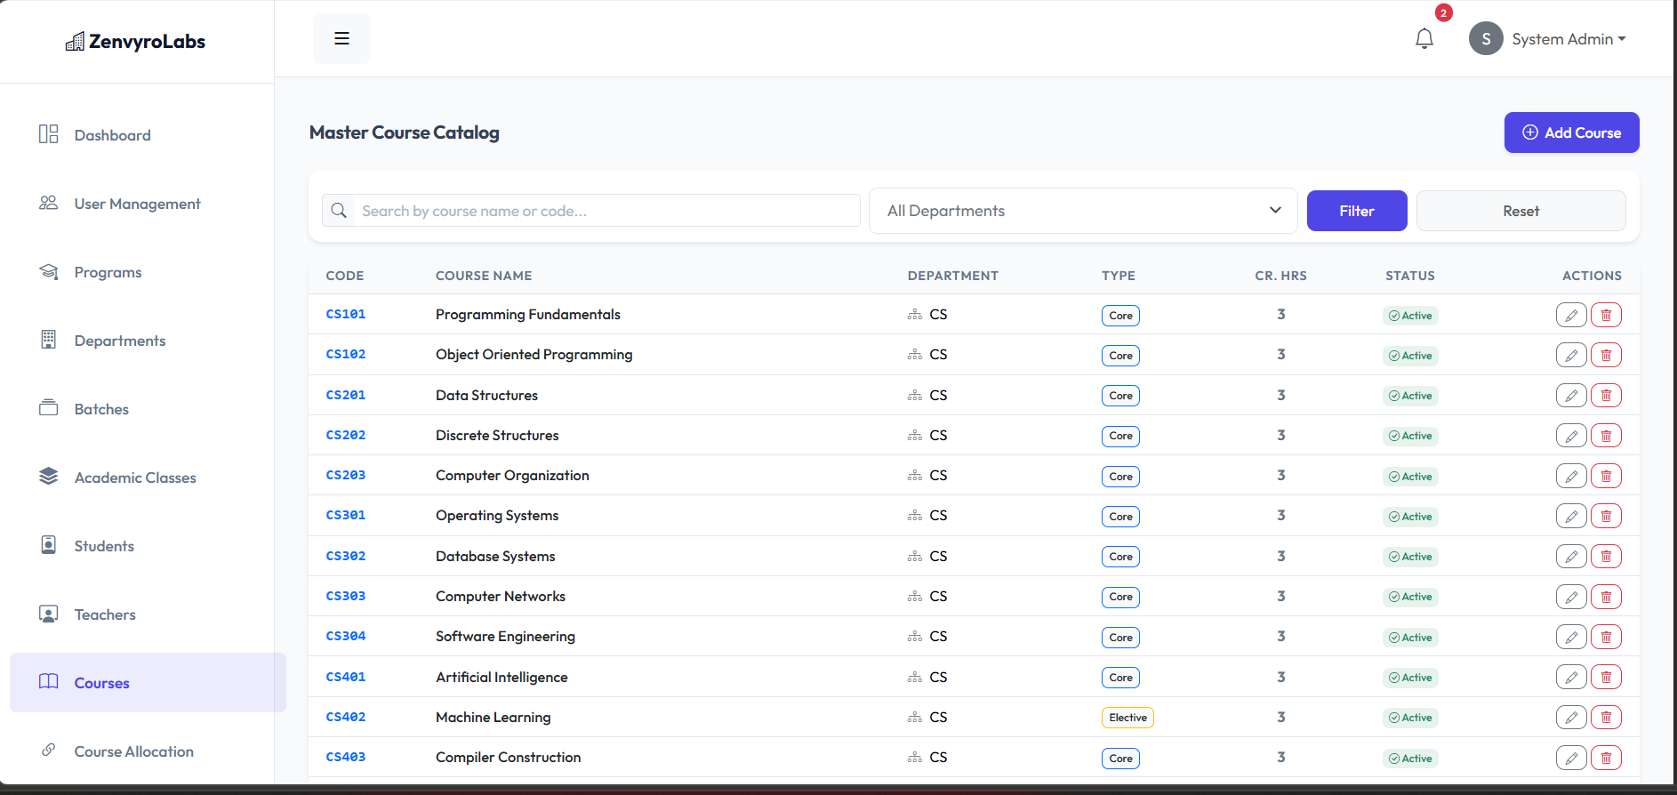Delete the Compiler Construction course

pyautogui.click(x=1605, y=758)
